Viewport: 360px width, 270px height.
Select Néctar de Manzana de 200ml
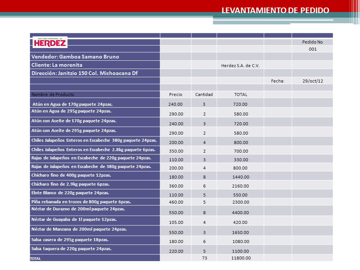[x=79, y=229]
